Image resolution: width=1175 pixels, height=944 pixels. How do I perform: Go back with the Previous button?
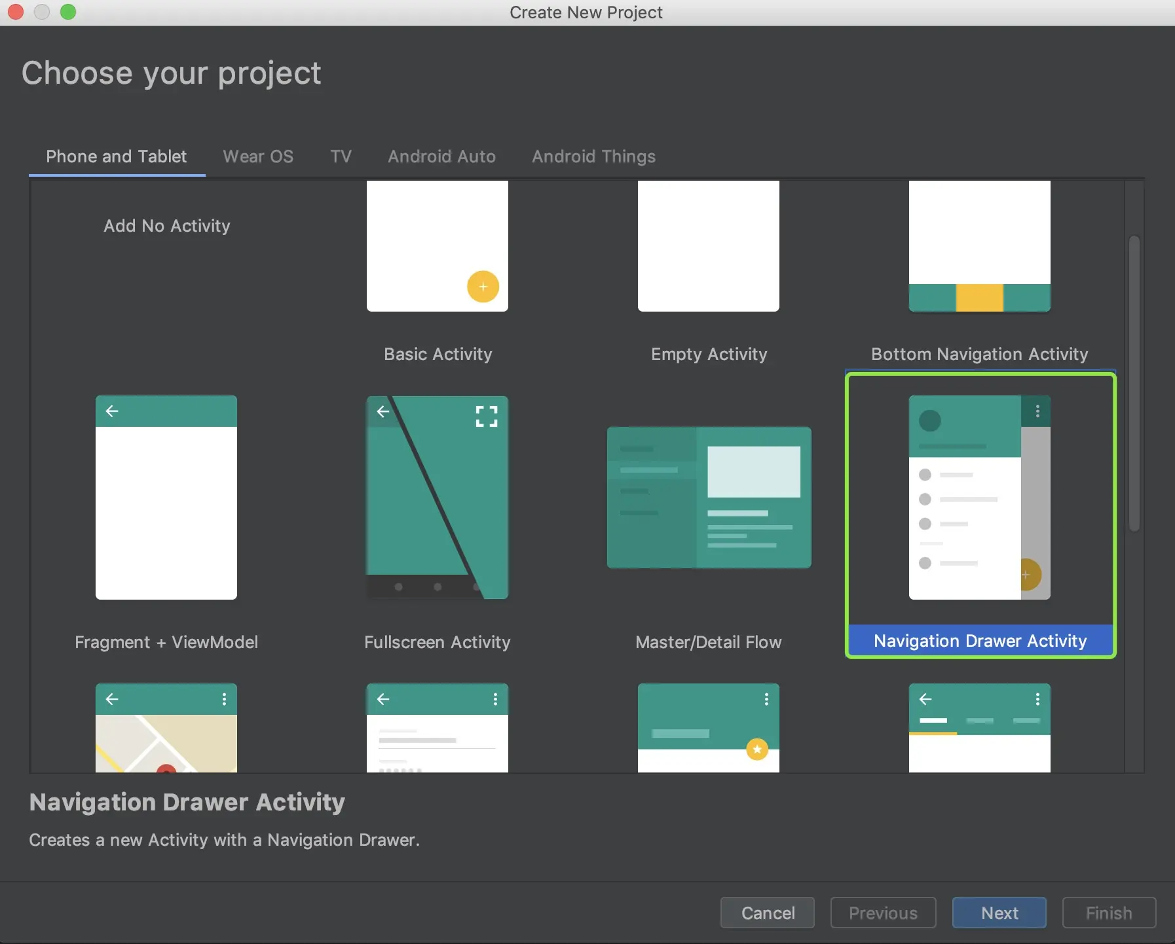[883, 913]
